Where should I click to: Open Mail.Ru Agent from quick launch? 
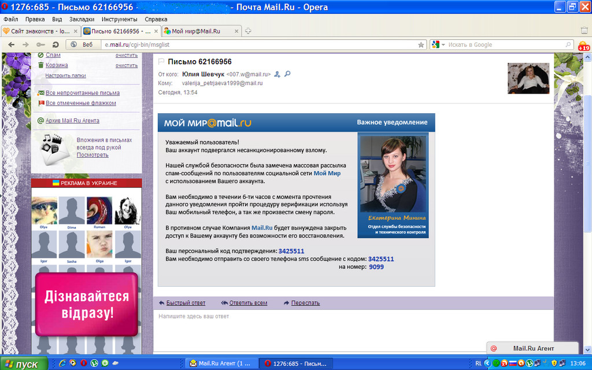(105, 363)
